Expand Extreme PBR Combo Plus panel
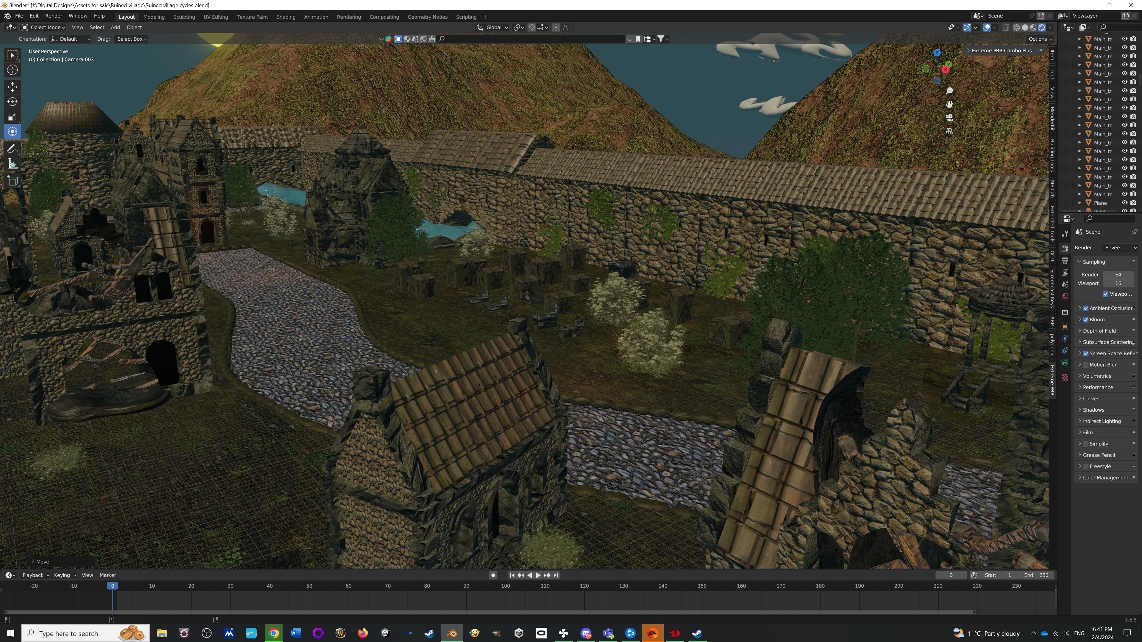 pos(1001,51)
